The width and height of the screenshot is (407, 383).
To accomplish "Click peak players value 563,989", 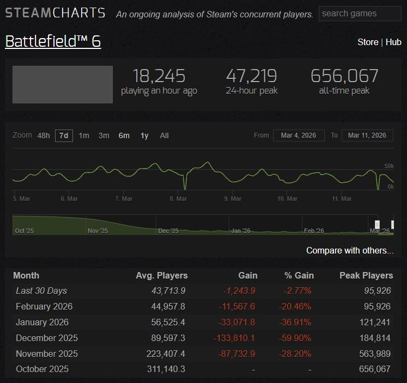I will click(x=375, y=354).
